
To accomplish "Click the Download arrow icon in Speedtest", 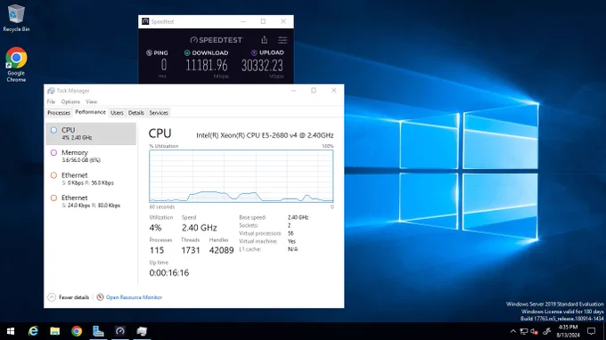I will [187, 53].
